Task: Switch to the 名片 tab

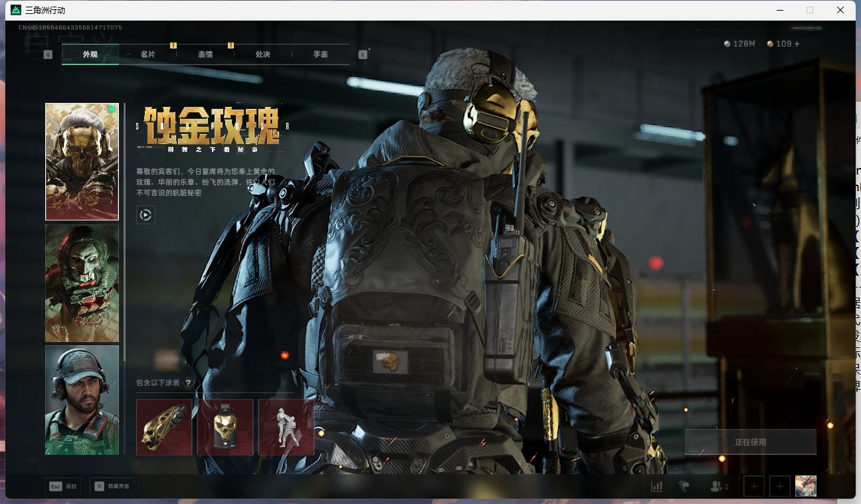Action: tap(147, 54)
